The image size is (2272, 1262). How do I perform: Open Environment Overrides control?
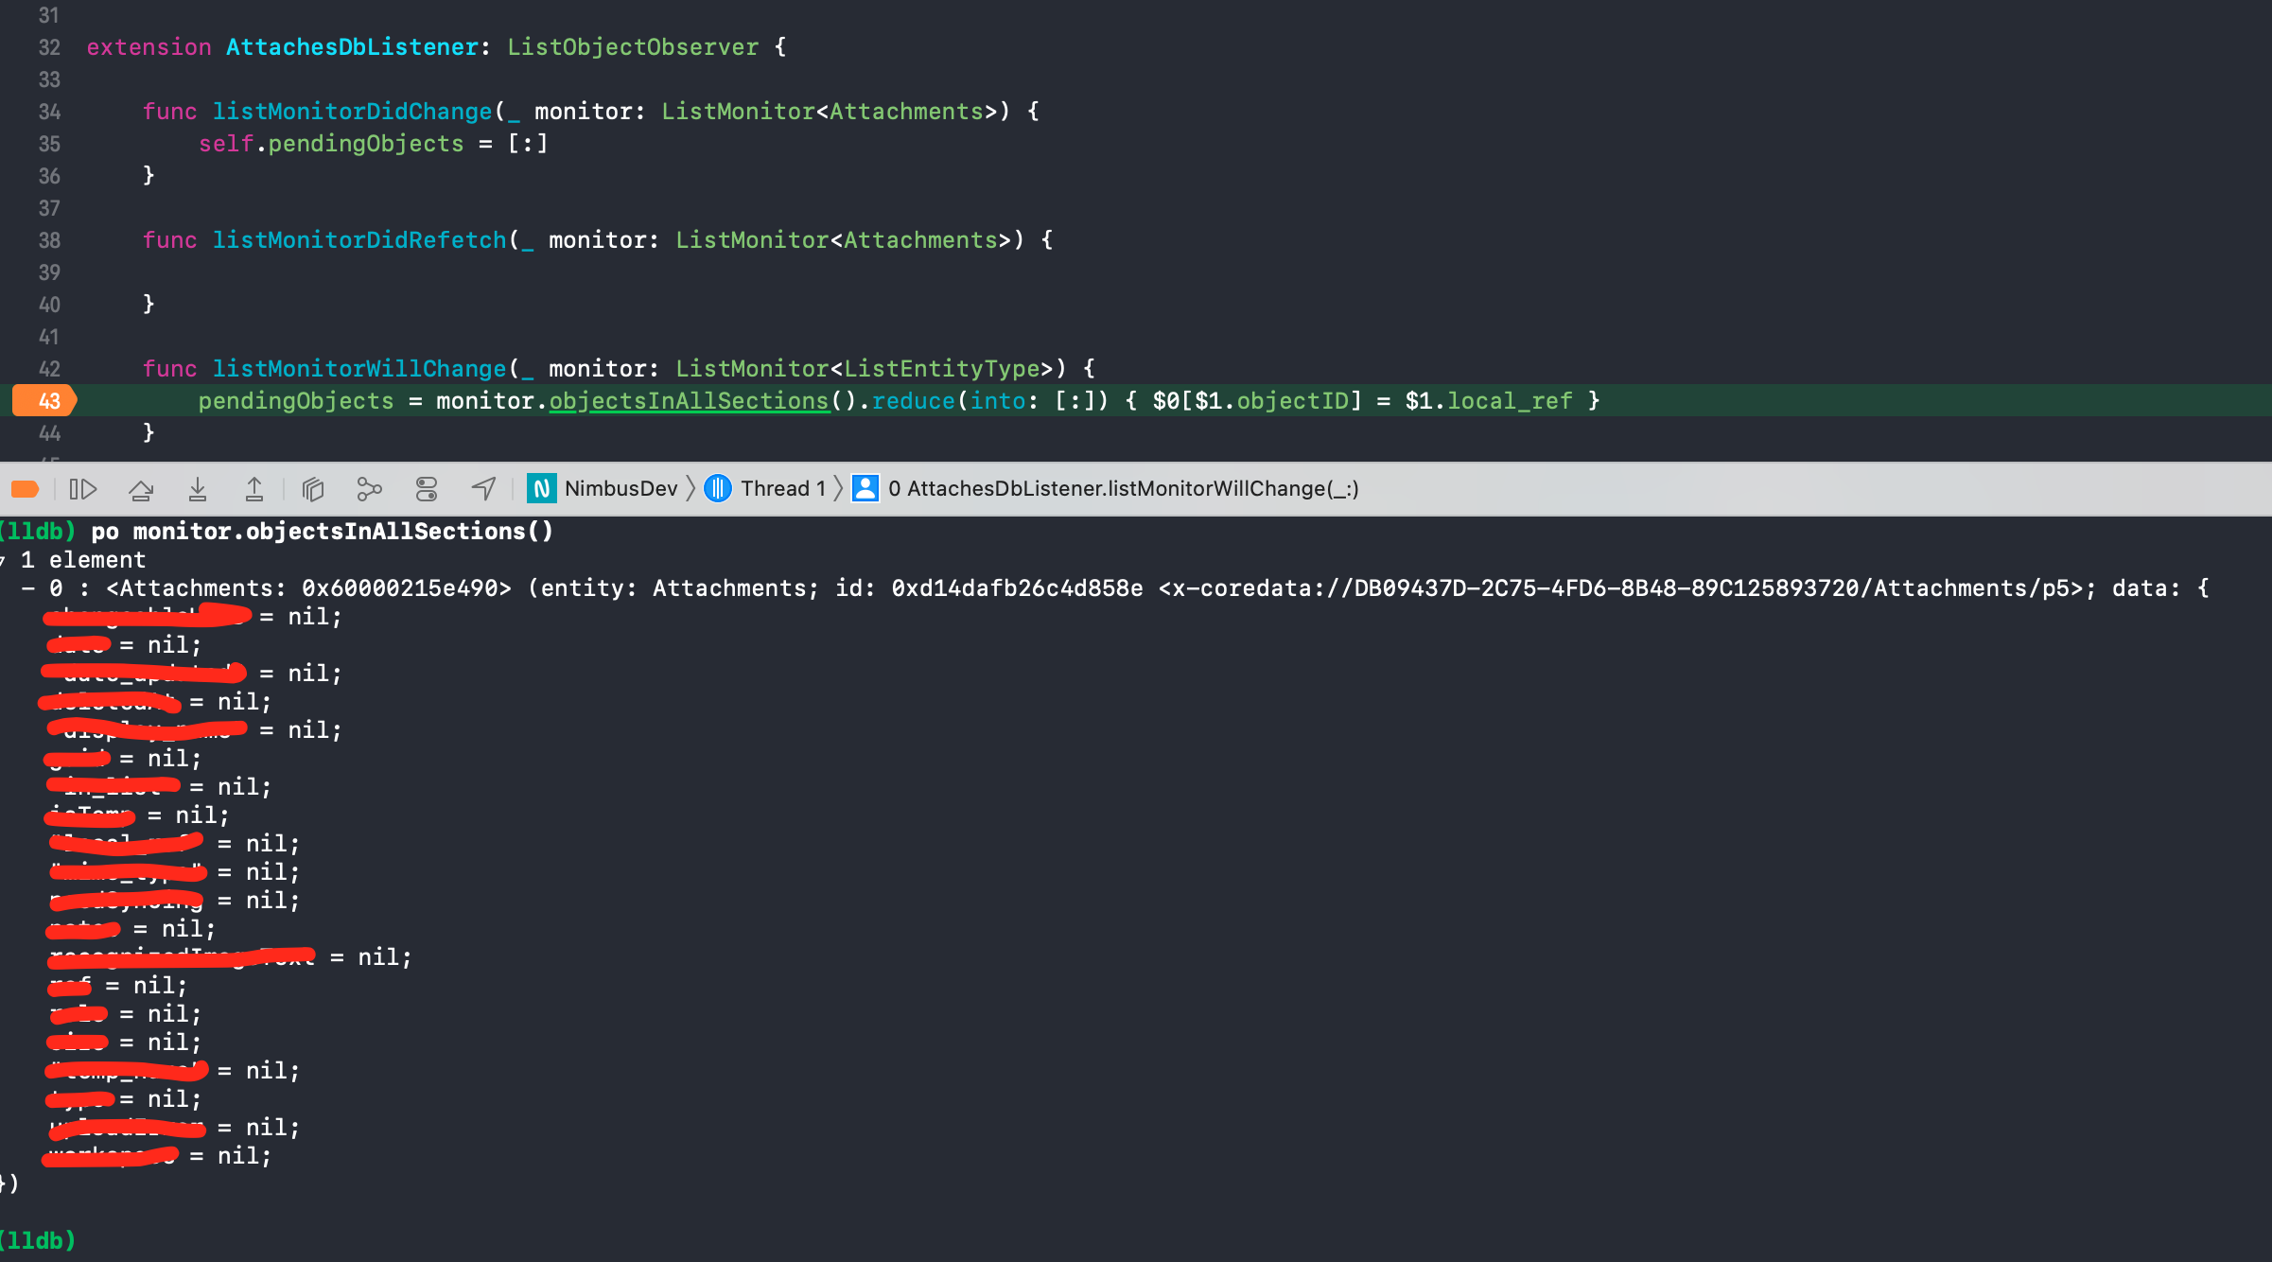pyautogui.click(x=427, y=489)
